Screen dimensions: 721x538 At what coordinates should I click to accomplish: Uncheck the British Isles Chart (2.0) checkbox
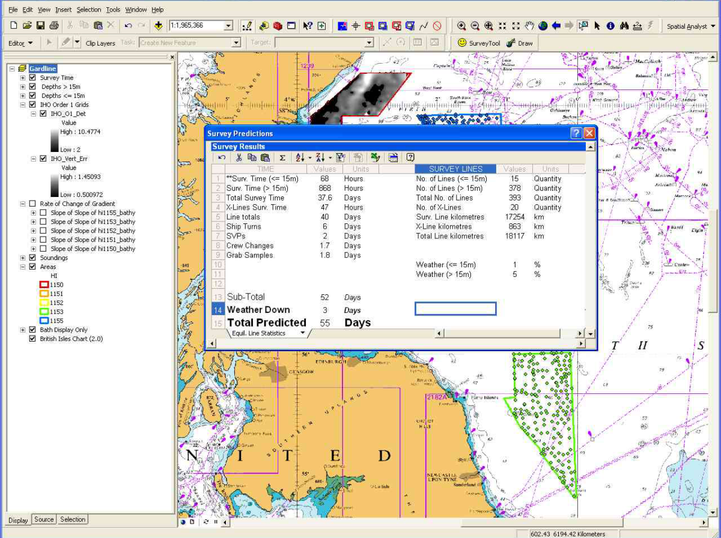click(x=33, y=339)
